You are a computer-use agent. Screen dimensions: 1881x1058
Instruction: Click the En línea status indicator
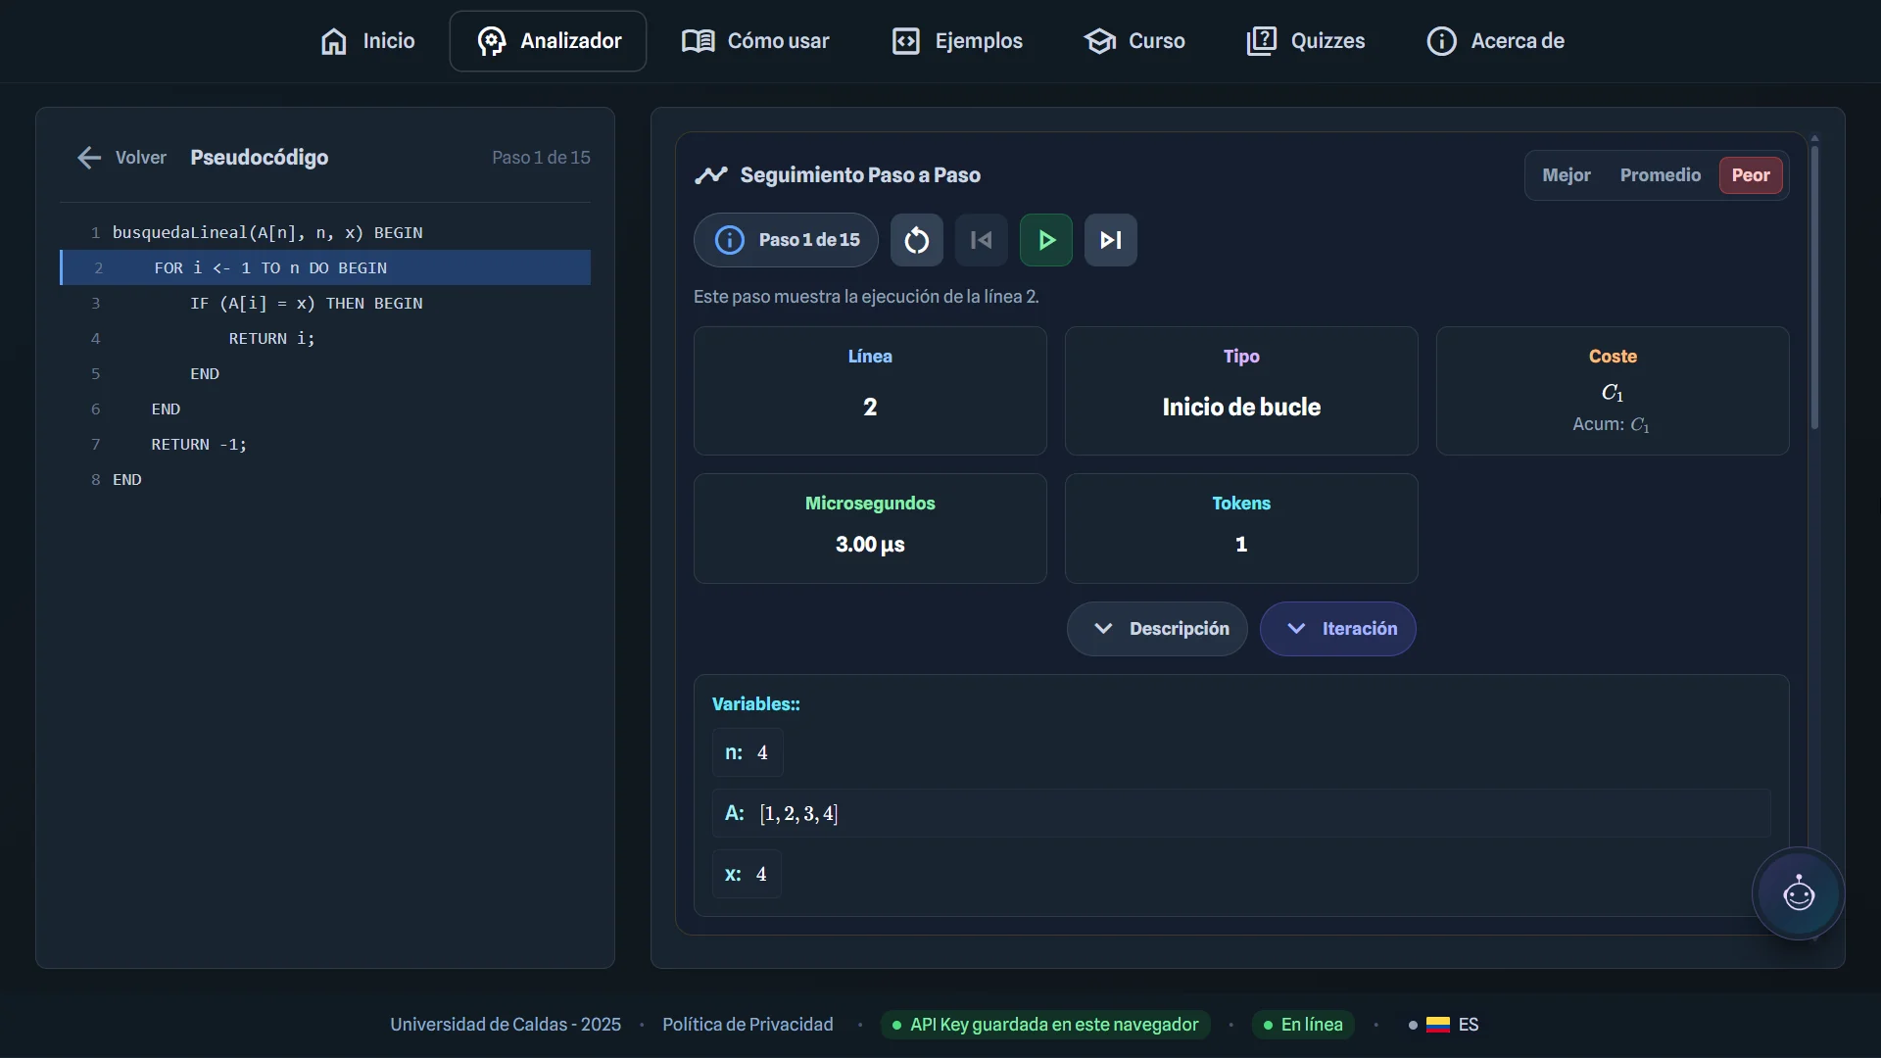tap(1303, 1025)
